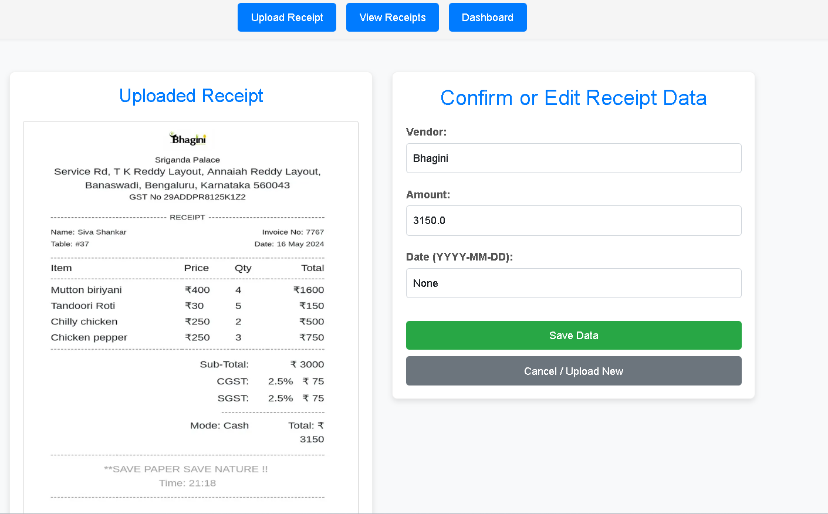Viewport: 828px width, 514px height.
Task: Click the Bhagini logo on the receipt
Action: pos(187,139)
